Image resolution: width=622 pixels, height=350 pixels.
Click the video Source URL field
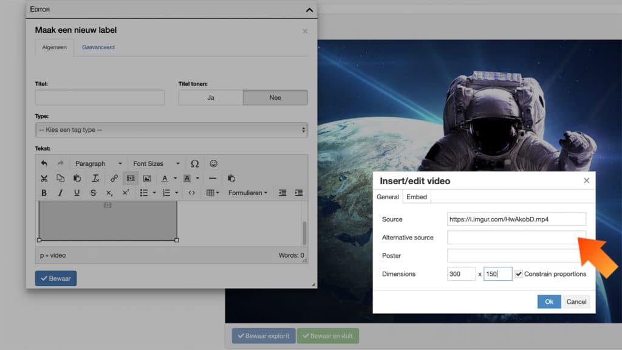[x=516, y=219]
